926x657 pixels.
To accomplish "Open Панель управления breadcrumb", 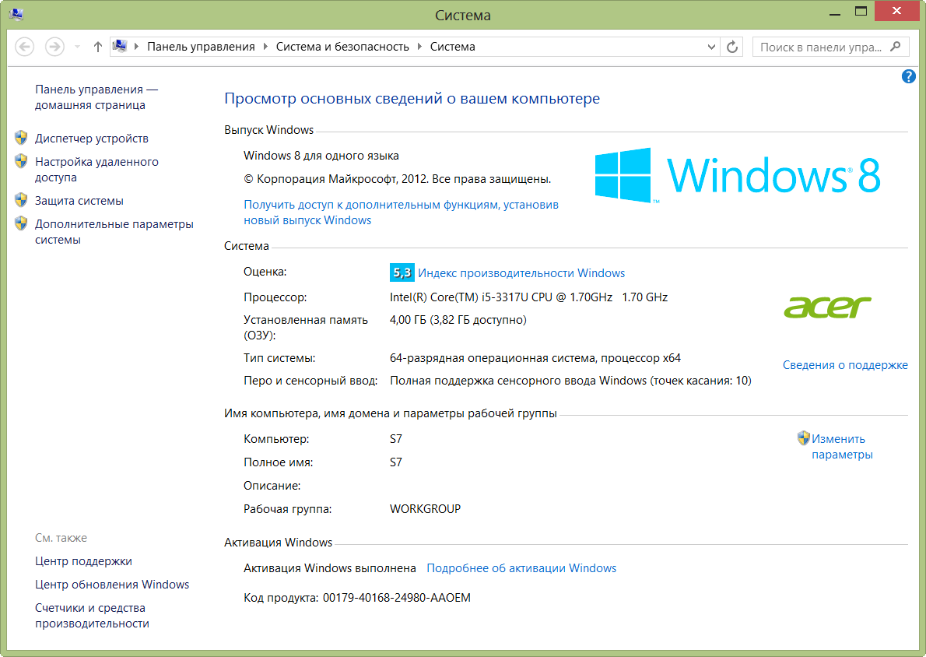I will (x=201, y=47).
